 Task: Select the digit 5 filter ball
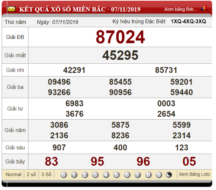[116, 175]
